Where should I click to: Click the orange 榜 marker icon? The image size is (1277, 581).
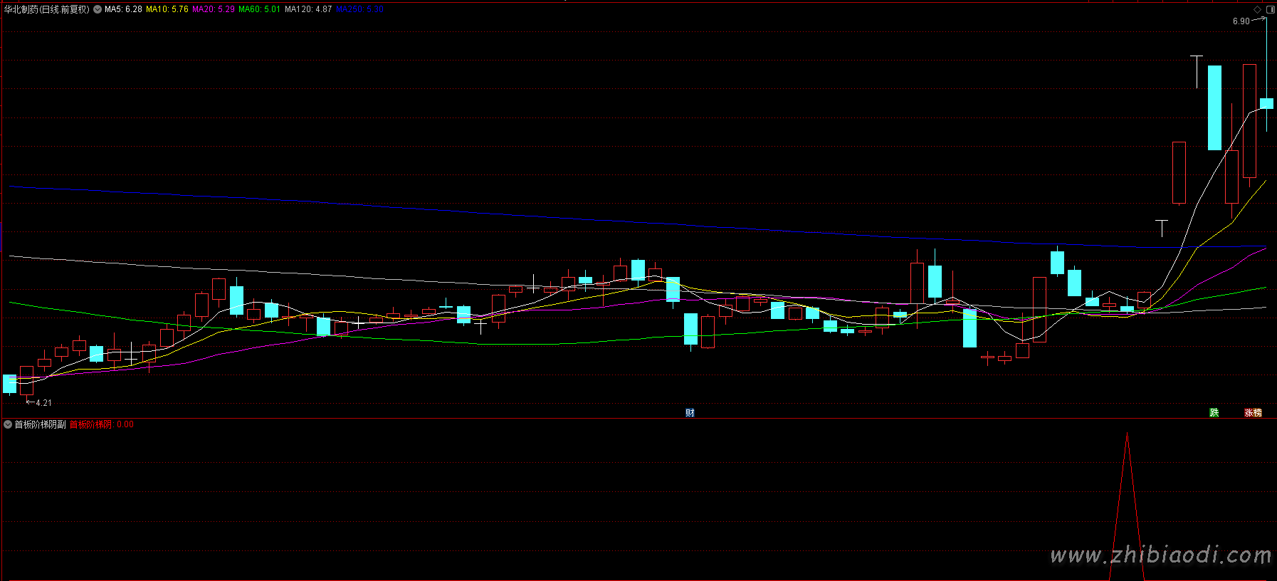(x=1258, y=413)
